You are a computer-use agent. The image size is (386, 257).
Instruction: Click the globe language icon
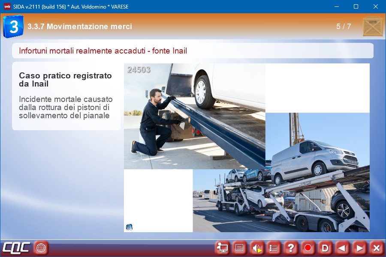41,248
